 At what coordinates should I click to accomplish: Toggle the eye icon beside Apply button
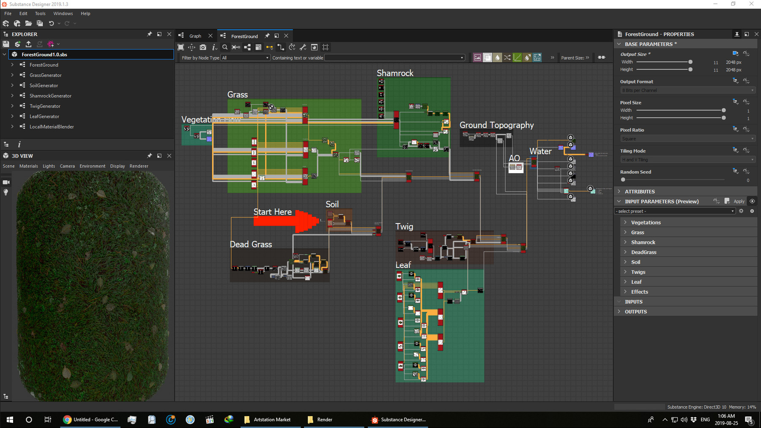(752, 201)
